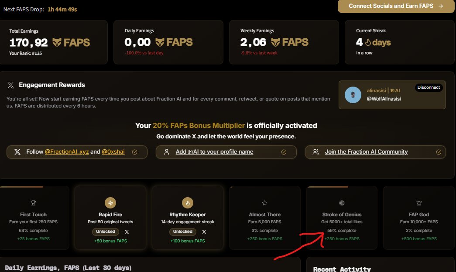Viewport: 456px width, 272px height.
Task: Click the checkmark on Add FrAI task
Action: click(x=284, y=152)
